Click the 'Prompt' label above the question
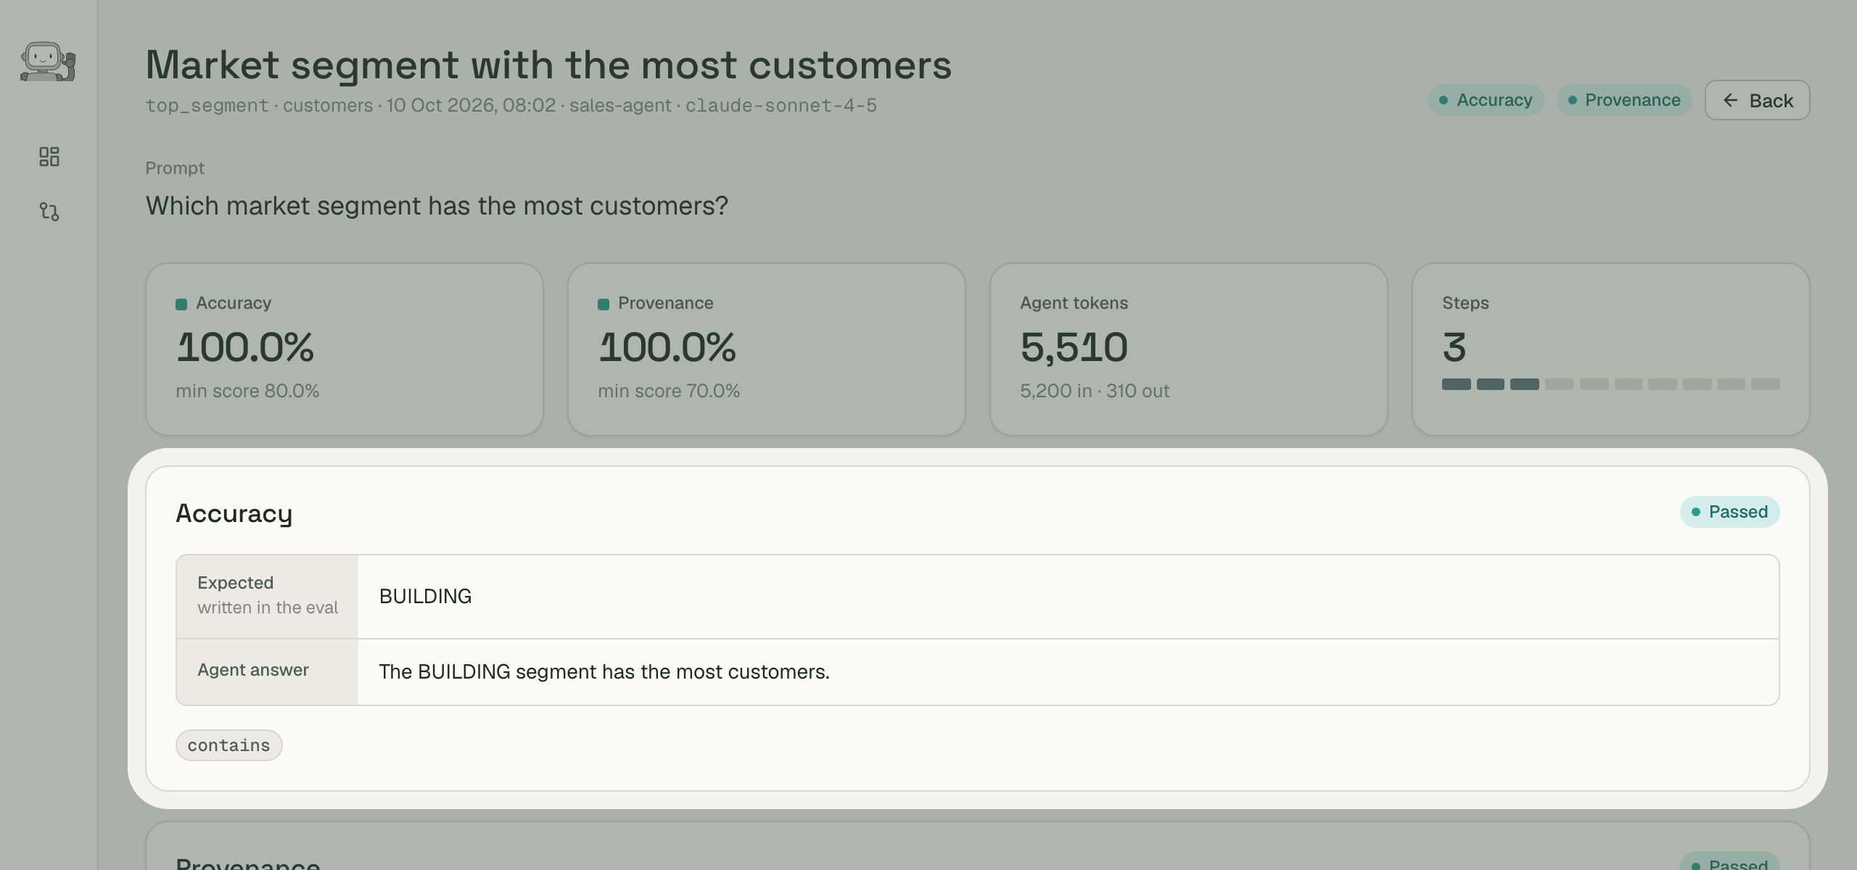Image resolution: width=1857 pixels, height=870 pixels. pos(175,168)
